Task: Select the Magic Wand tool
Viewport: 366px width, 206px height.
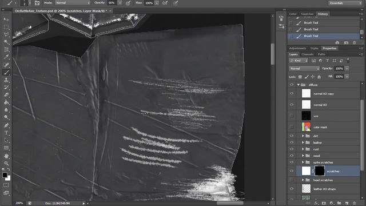Action: [x=6, y=42]
